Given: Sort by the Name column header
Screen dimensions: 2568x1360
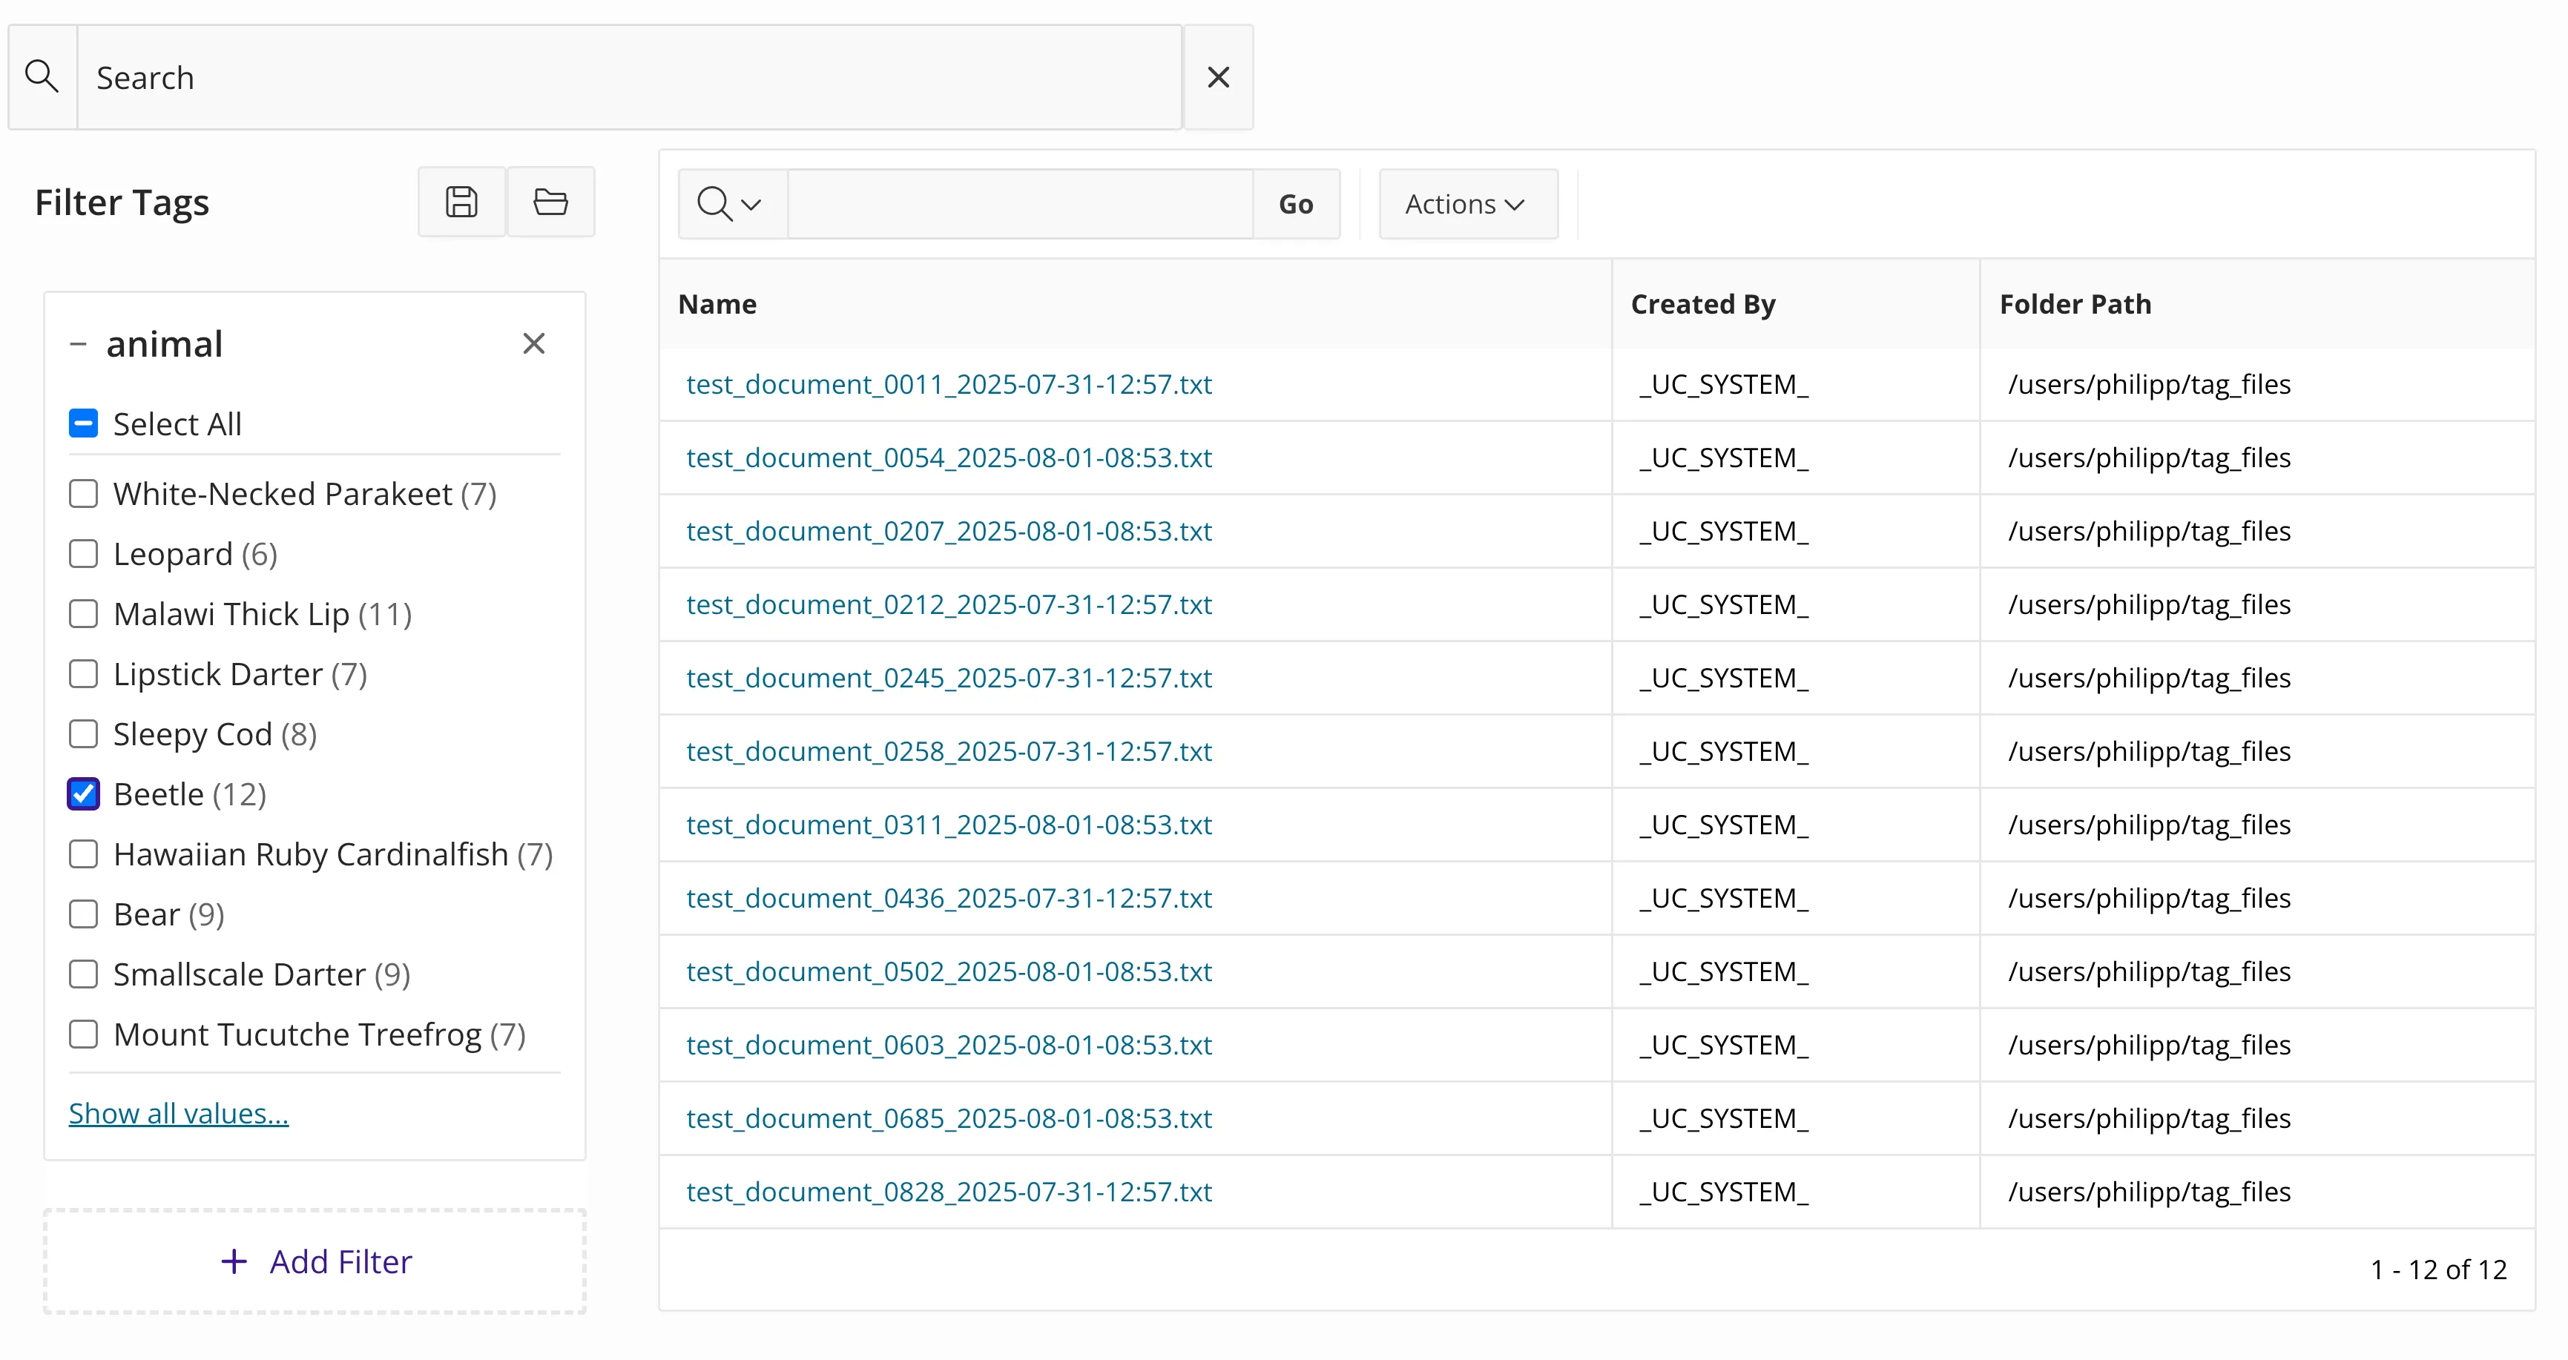Looking at the screenshot, I should coord(717,304).
